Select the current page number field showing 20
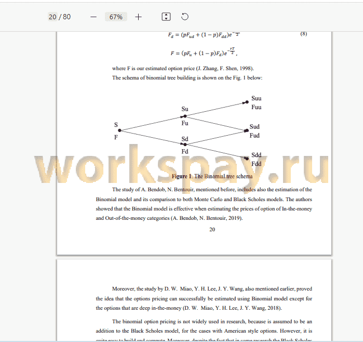This screenshot has height=342, width=363. pos(52,17)
